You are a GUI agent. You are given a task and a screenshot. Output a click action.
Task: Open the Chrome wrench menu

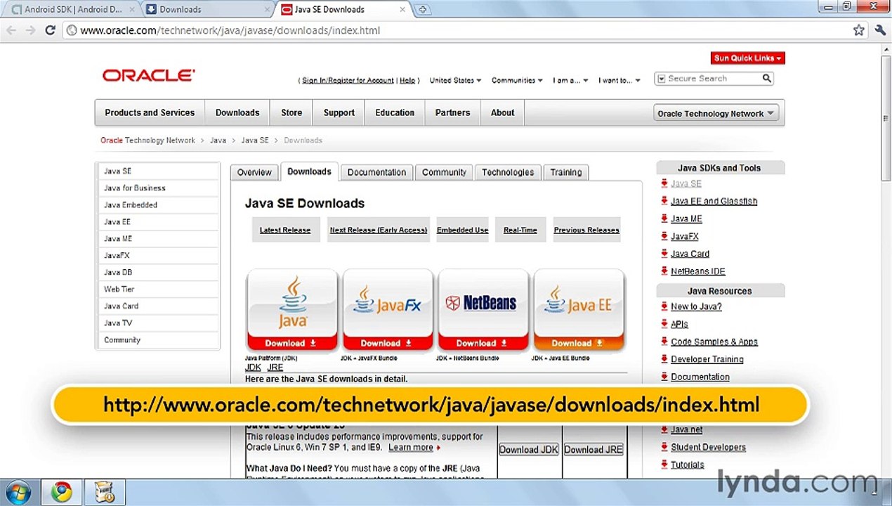click(x=880, y=30)
